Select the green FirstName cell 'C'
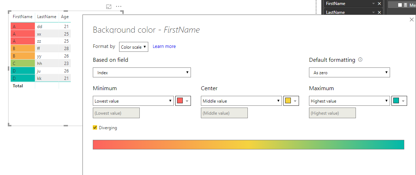Screen dimensions: 416x175 point(23,64)
